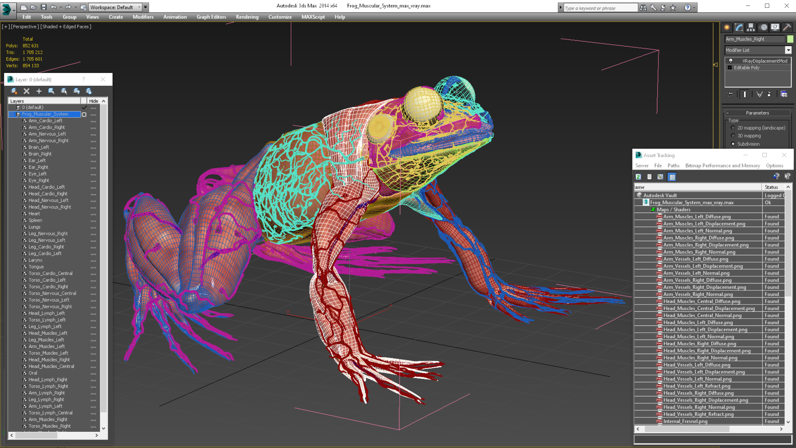Open the Modifiers menu
The height and width of the screenshot is (448, 796).
[143, 17]
